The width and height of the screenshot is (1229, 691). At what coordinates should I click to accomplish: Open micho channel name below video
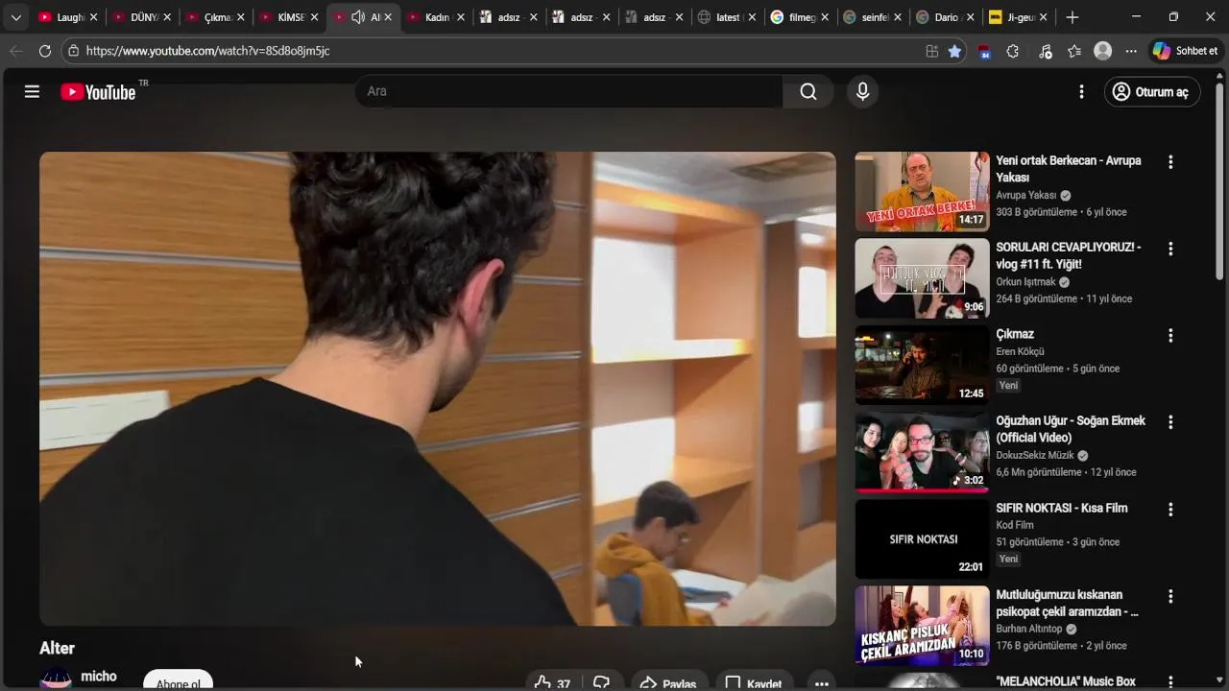99,677
